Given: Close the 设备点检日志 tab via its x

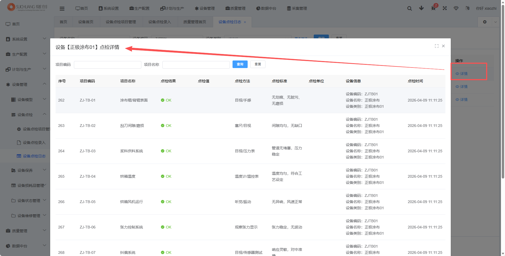Looking at the screenshot, I should (x=245, y=22).
